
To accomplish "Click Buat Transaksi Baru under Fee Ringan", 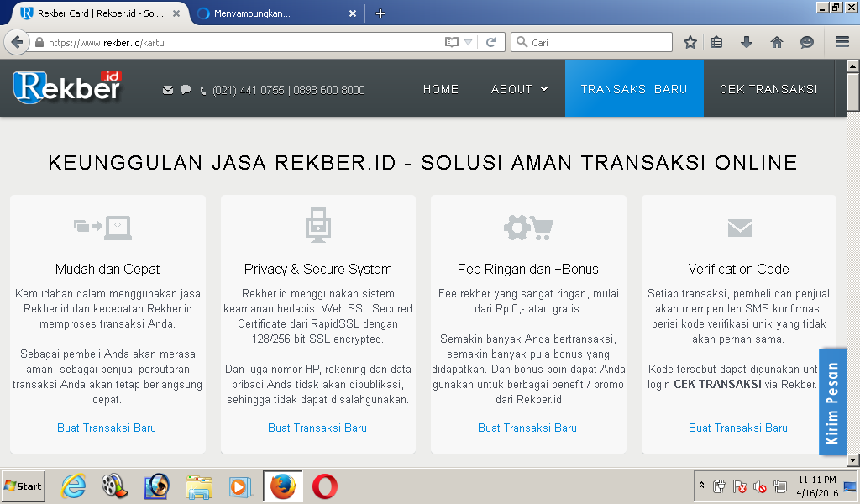I will tap(527, 428).
